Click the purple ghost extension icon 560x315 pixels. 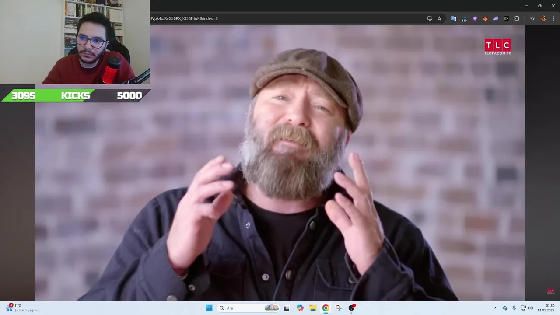496,18
